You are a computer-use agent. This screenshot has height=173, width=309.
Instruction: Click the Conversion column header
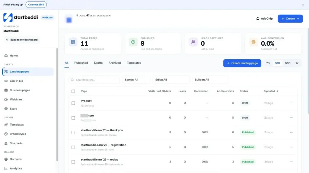(x=201, y=91)
